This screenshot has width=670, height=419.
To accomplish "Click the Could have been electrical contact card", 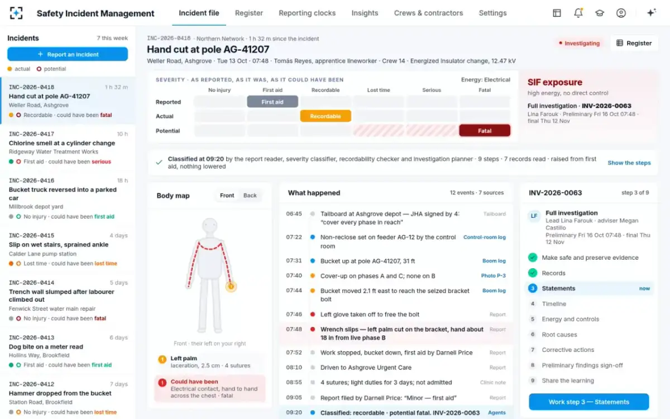I will click(210, 389).
